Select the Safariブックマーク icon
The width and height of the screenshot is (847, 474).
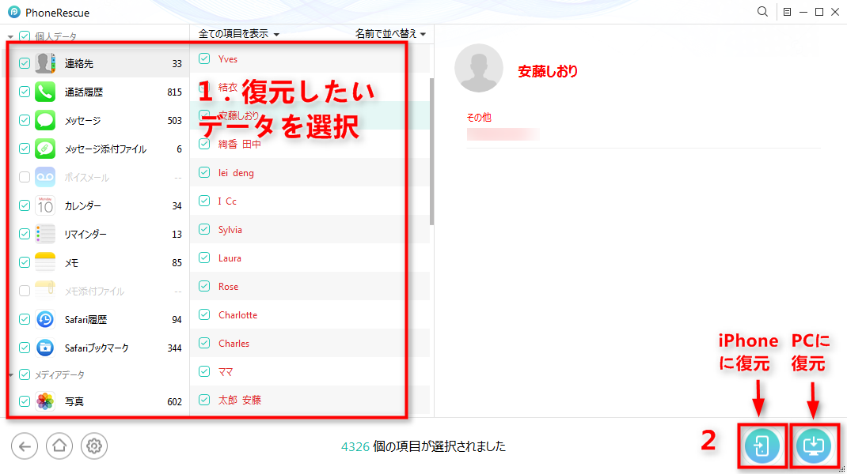click(x=45, y=348)
